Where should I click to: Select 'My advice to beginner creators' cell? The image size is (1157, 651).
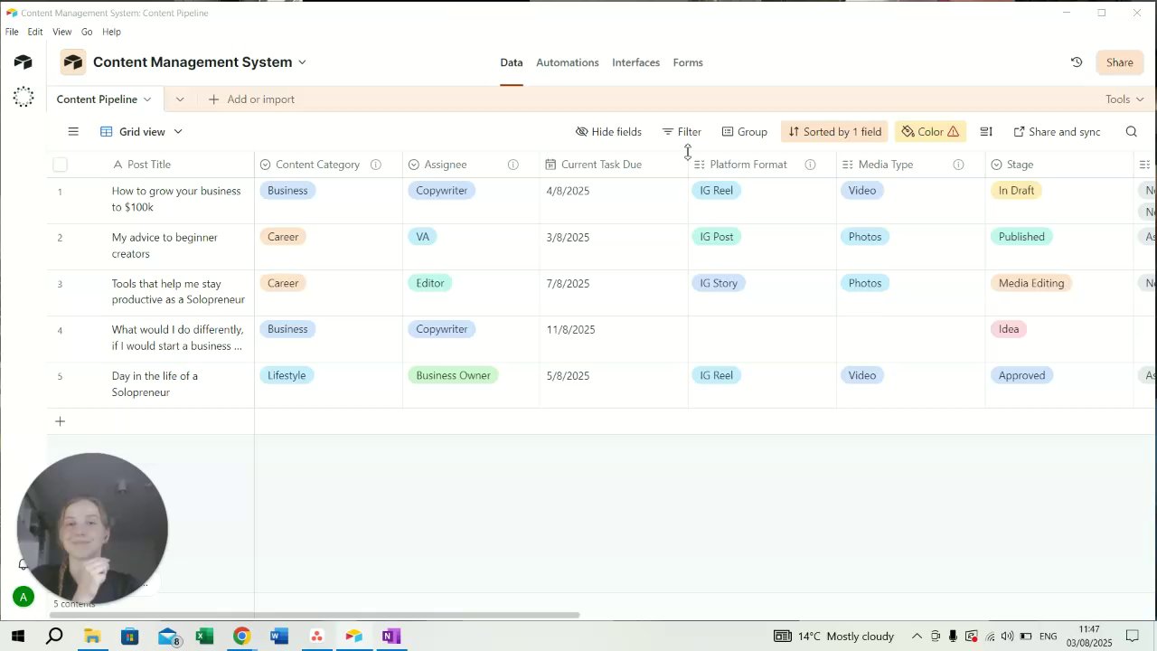[182, 246]
